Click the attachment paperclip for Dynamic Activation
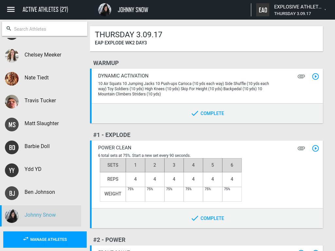The image size is (335, 251). click(301, 76)
